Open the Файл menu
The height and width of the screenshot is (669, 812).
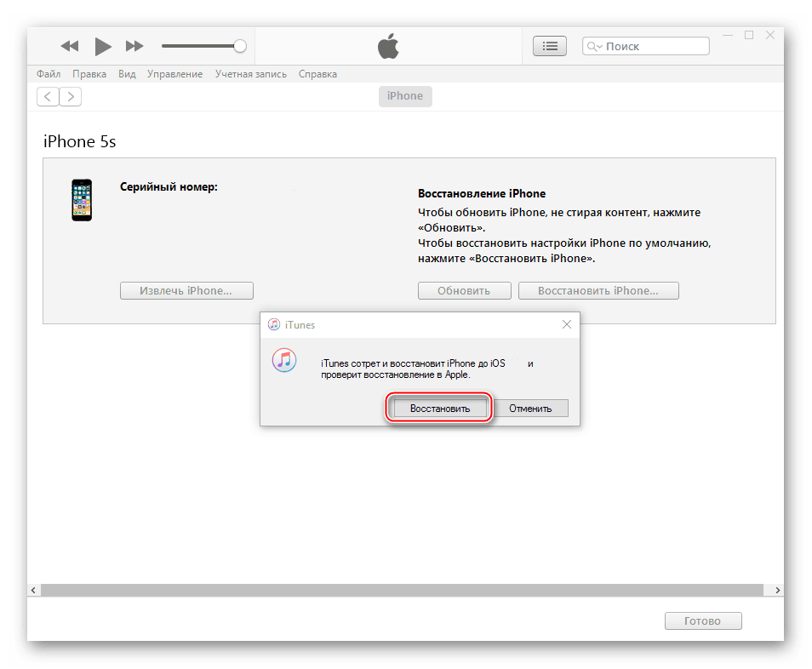click(x=49, y=74)
